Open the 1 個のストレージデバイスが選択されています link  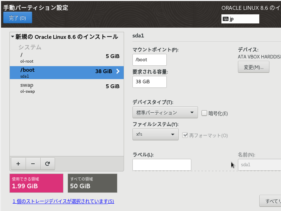click(63, 201)
